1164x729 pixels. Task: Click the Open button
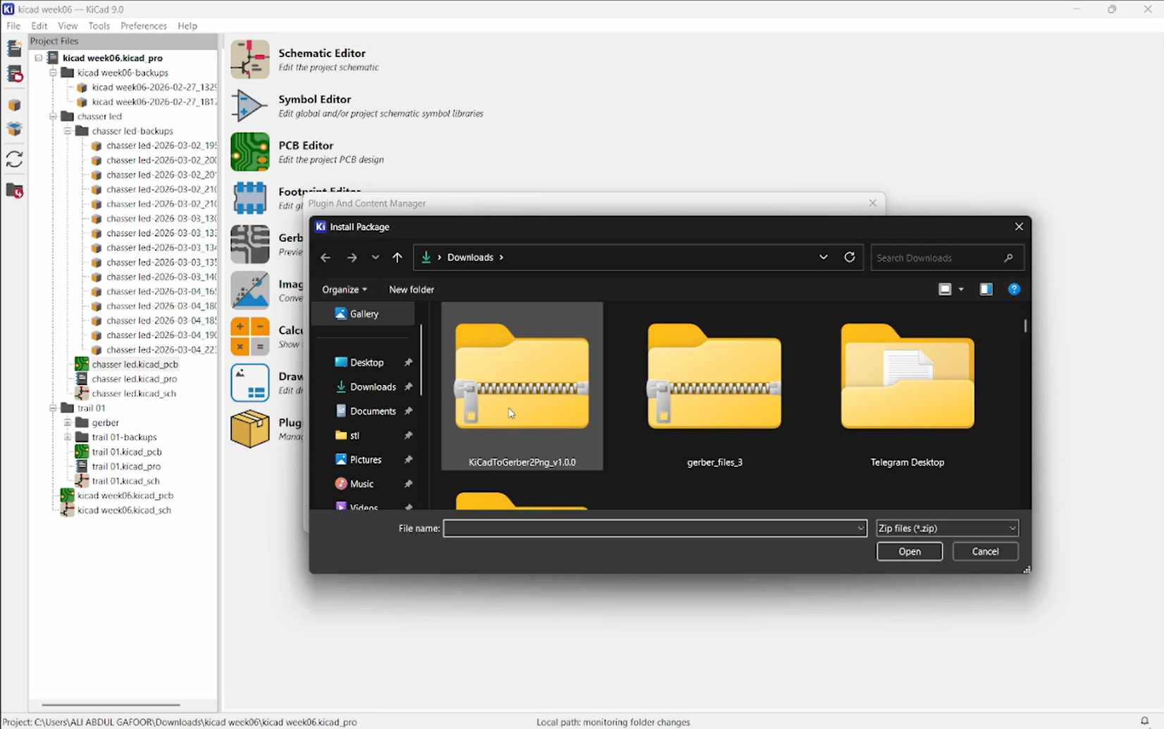tap(910, 551)
